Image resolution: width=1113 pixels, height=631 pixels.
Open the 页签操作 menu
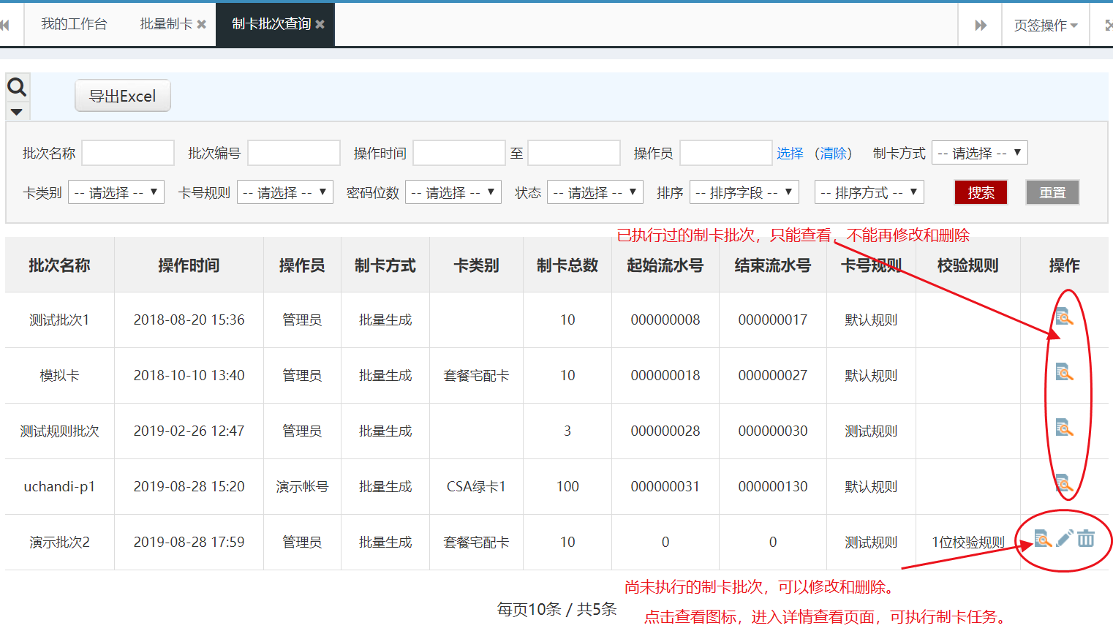[1046, 25]
